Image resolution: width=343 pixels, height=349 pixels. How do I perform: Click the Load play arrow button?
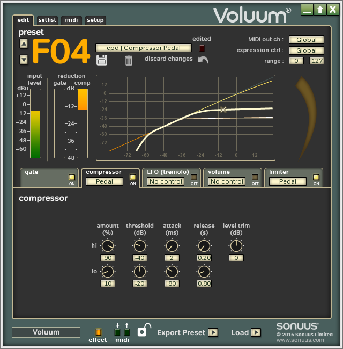click(256, 332)
